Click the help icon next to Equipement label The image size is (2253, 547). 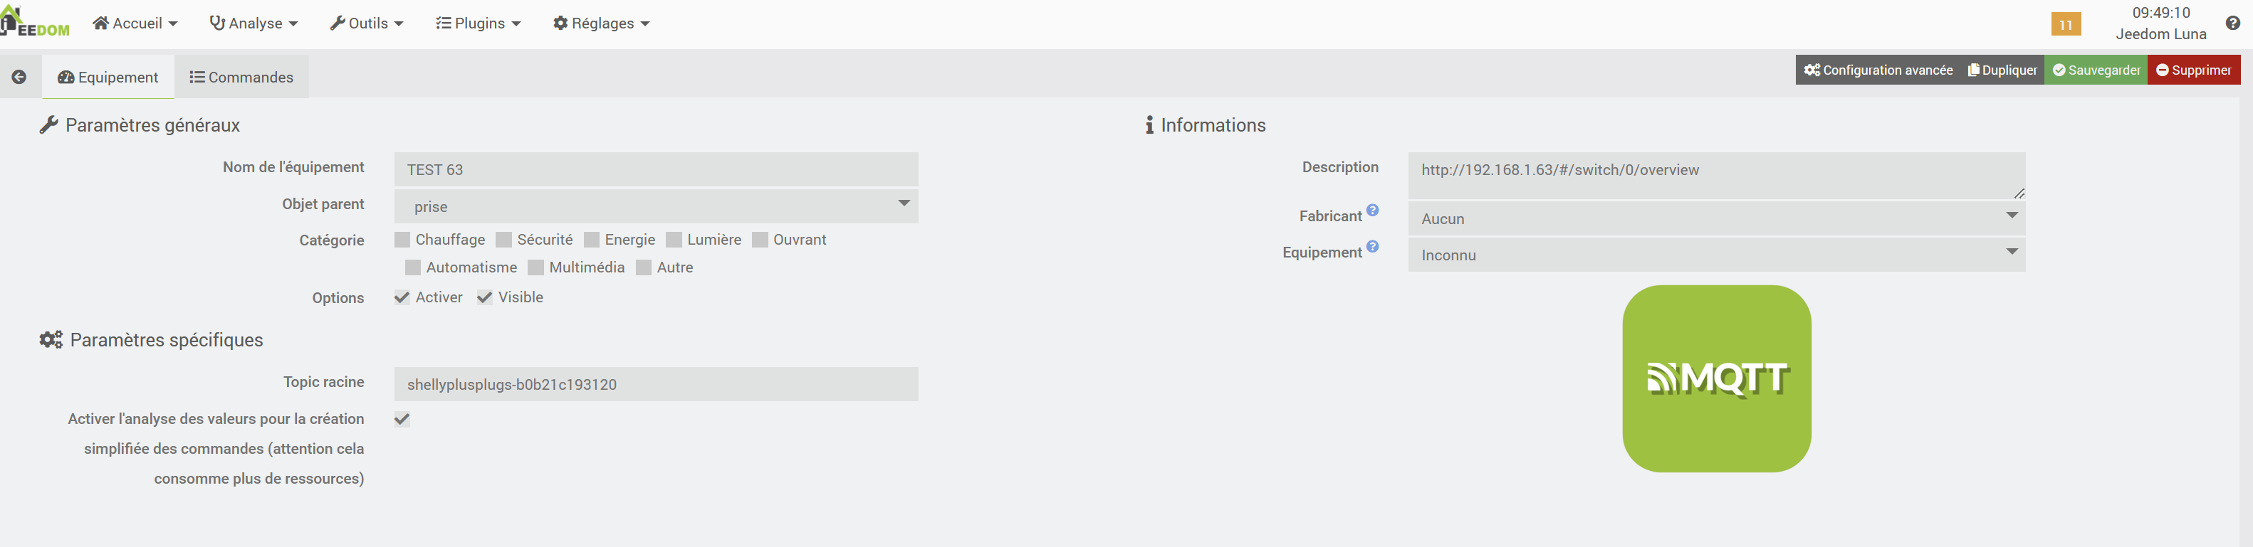point(1372,248)
